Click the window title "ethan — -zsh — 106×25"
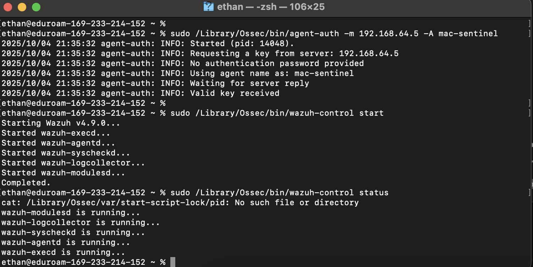This screenshot has height=267, width=533. click(x=270, y=7)
